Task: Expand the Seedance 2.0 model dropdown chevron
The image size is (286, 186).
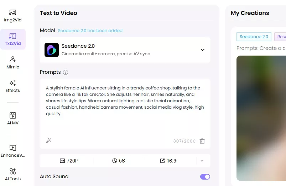Action: (x=202, y=50)
